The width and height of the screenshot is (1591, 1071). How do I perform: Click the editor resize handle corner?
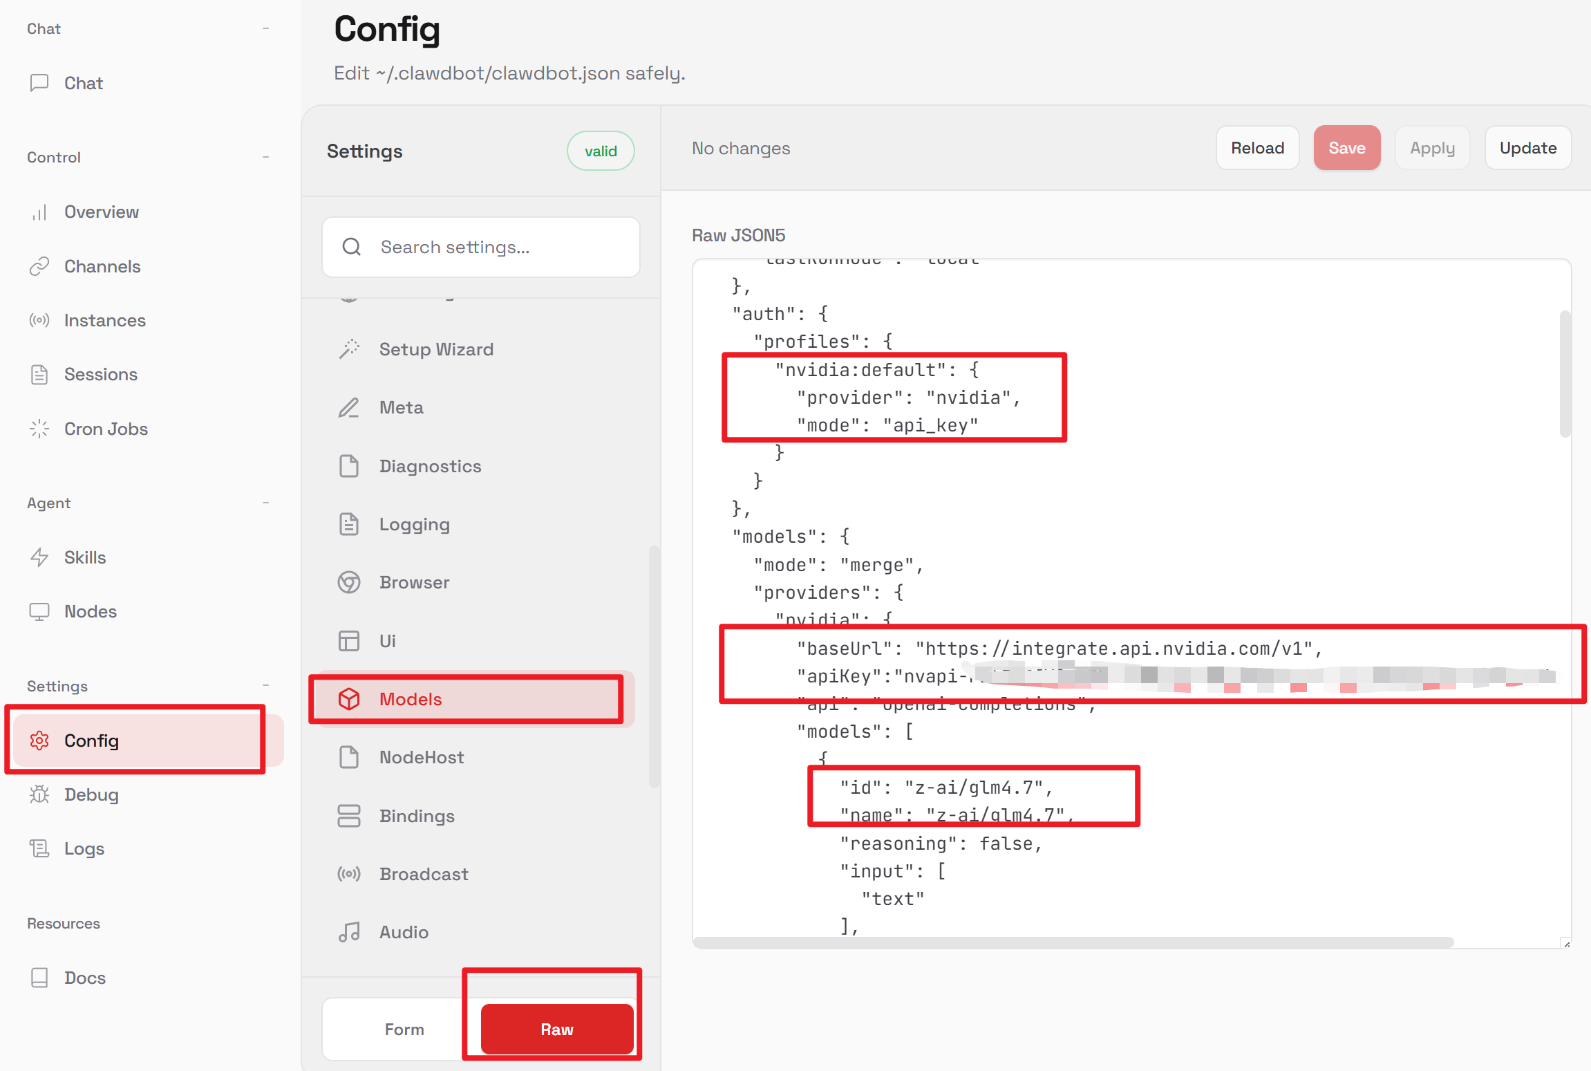point(1566,943)
